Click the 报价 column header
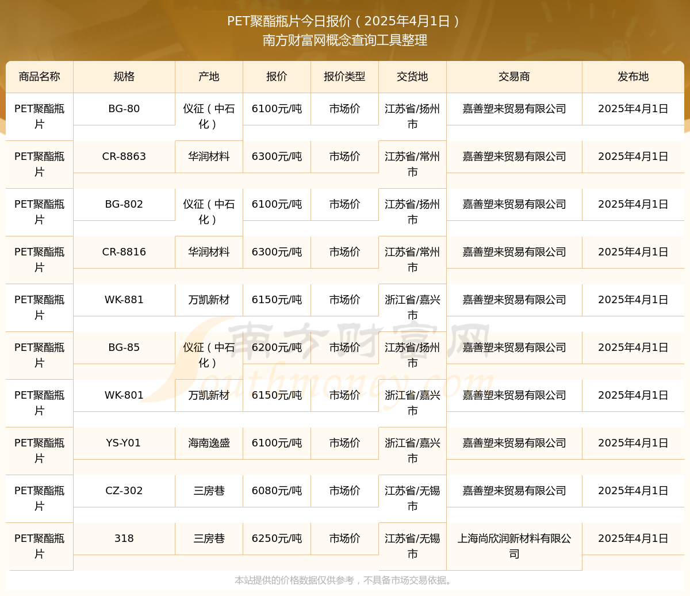Image resolution: width=690 pixels, height=596 pixels. click(x=277, y=77)
